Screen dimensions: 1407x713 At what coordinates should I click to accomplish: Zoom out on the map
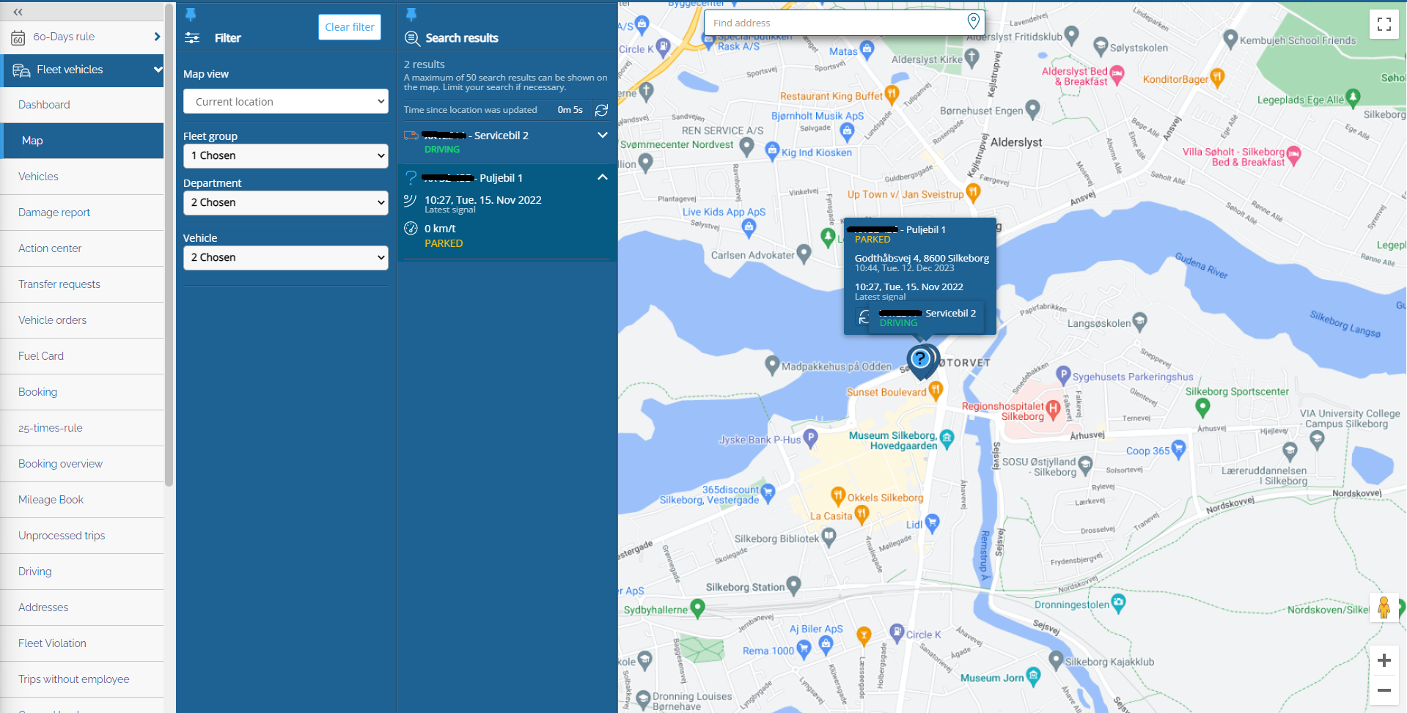point(1384,690)
